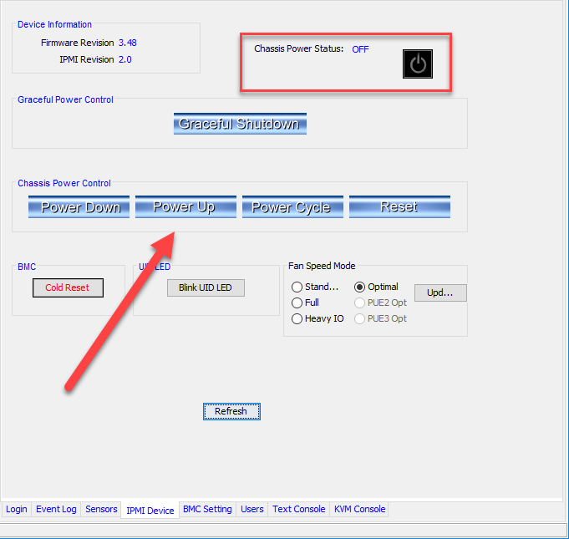
Task: Switch to the Text Console tab
Action: (299, 509)
